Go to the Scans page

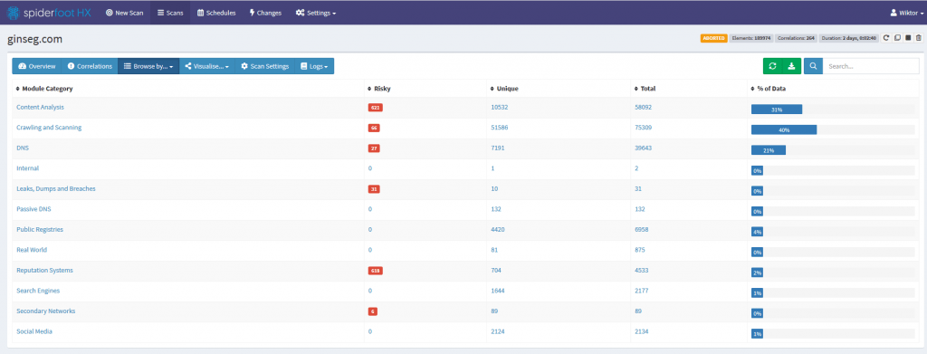pyautogui.click(x=170, y=13)
